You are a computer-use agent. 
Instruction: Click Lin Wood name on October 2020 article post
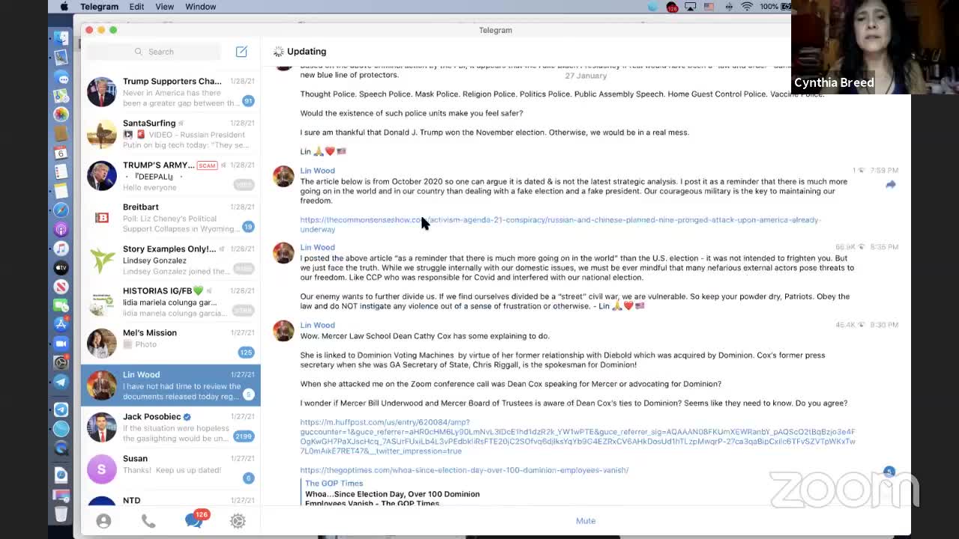(318, 171)
